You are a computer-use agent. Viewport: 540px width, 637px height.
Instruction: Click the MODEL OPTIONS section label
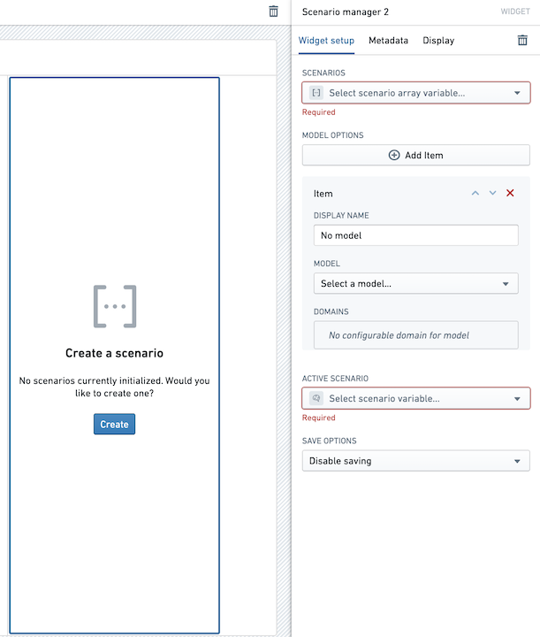(332, 135)
